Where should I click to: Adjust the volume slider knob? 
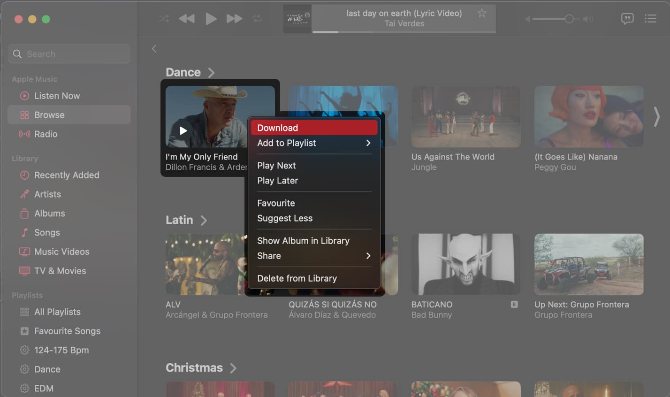pos(569,19)
